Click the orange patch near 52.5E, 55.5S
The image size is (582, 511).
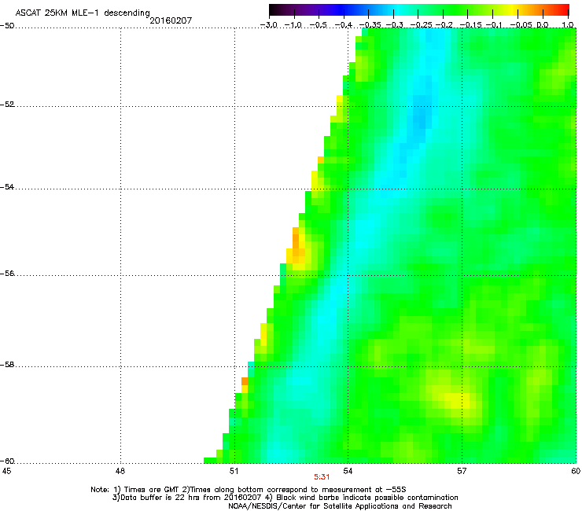pos(297,247)
